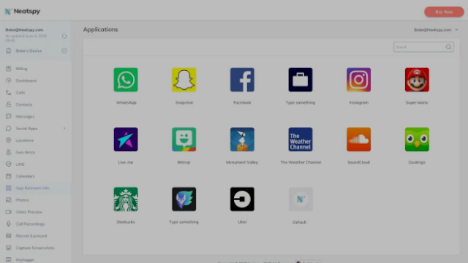The image size is (468, 263).
Task: Open the Starbucks app icon
Action: click(126, 199)
